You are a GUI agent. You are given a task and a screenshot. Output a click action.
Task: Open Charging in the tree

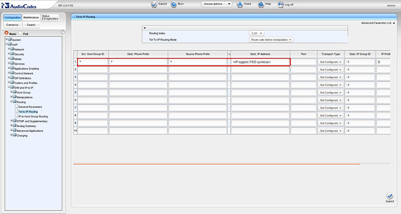(22, 135)
